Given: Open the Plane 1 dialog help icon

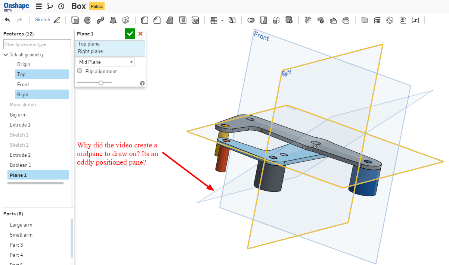Looking at the screenshot, I should click(142, 83).
